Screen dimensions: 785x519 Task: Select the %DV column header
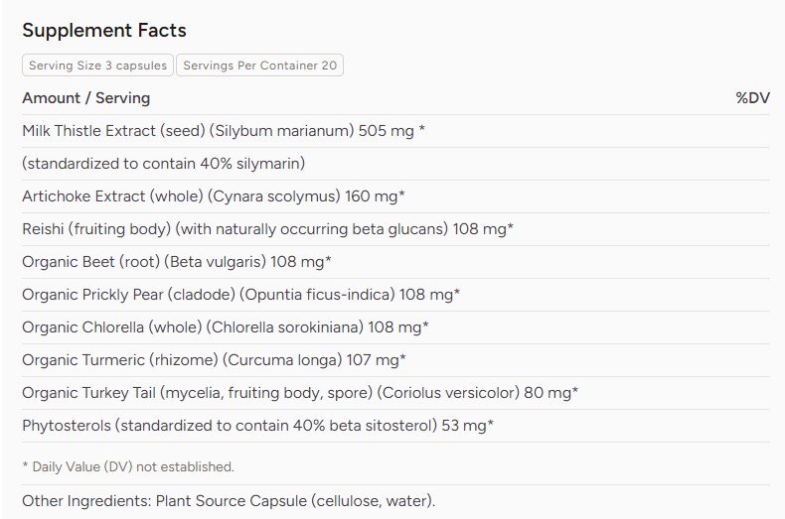[x=752, y=98]
